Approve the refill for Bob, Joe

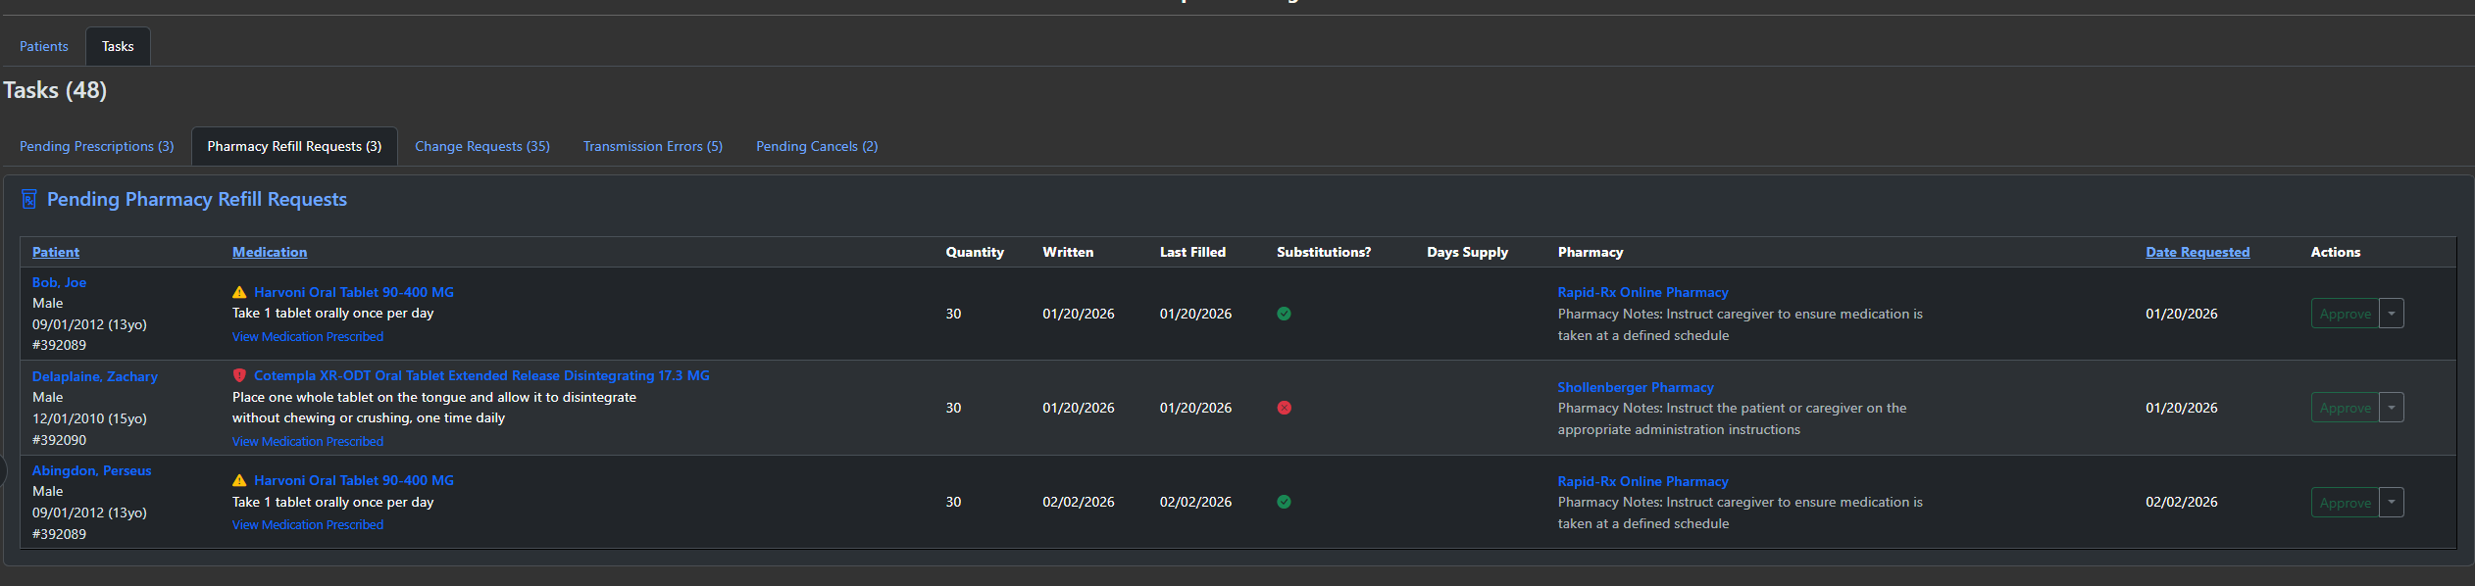(2345, 314)
